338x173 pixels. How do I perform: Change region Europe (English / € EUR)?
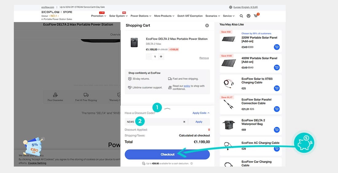point(246,7)
